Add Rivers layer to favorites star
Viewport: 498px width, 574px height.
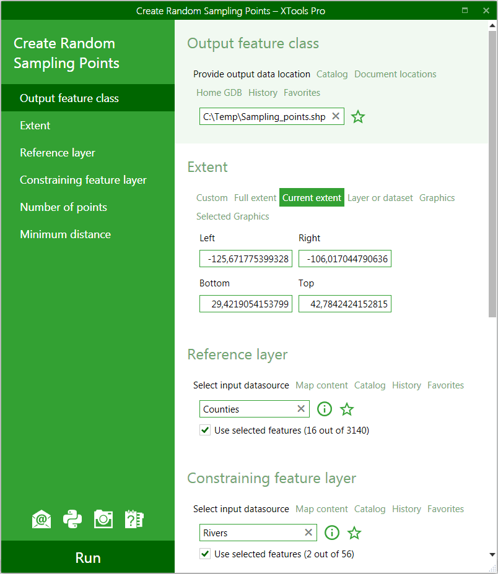pos(354,533)
